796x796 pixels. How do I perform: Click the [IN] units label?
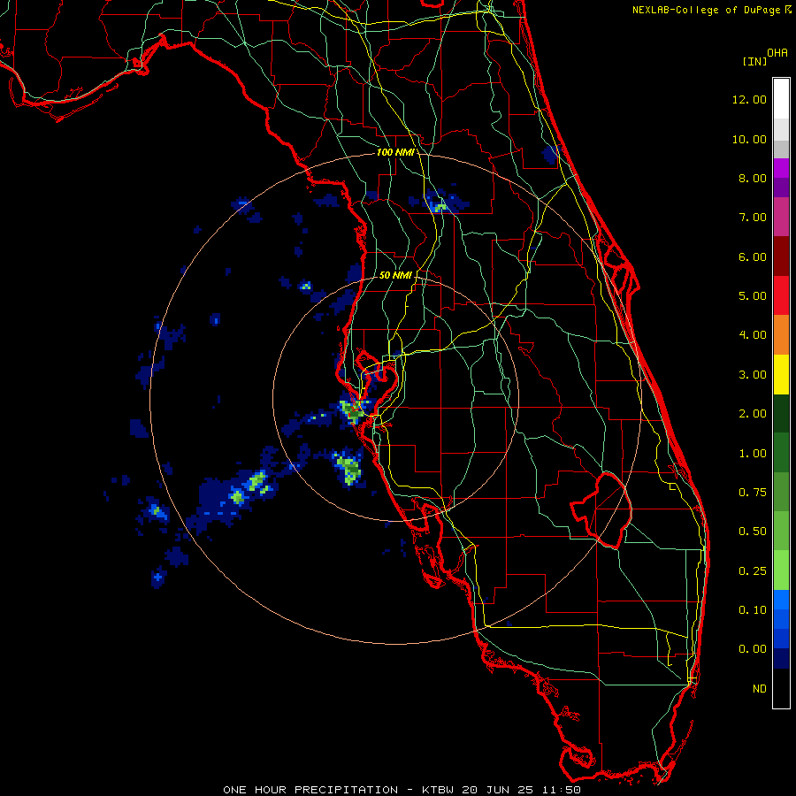pyautogui.click(x=754, y=61)
